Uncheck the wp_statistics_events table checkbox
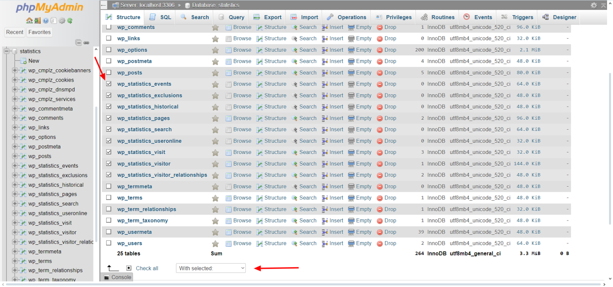The image size is (613, 287). tap(109, 84)
